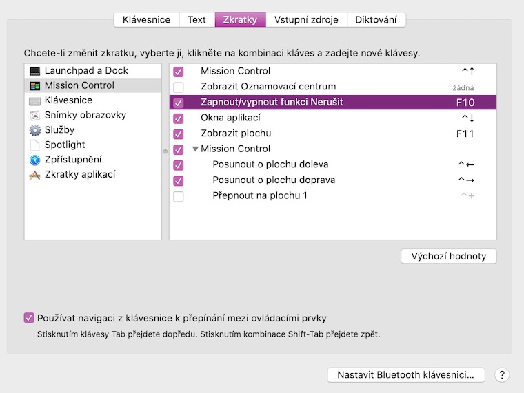Toggle keyboard navigation checkbox at bottom

click(29, 318)
